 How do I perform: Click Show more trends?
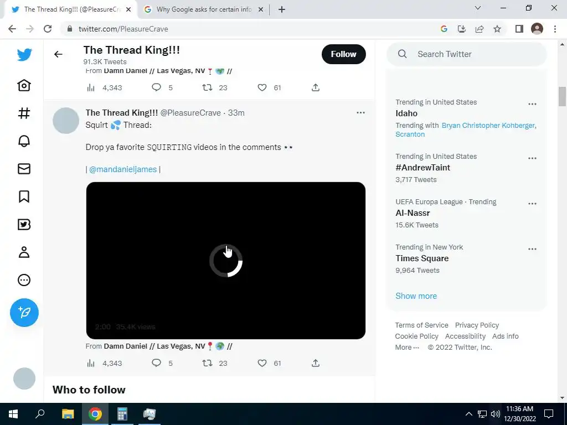[416, 296]
